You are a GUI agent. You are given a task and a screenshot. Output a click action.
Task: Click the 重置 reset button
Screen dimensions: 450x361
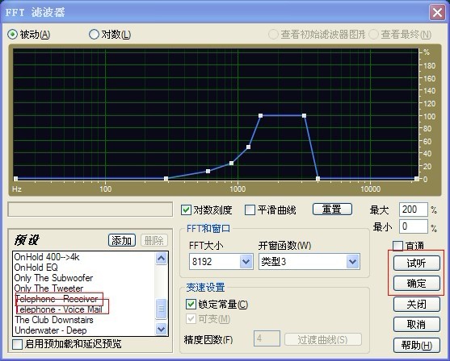[x=332, y=210]
